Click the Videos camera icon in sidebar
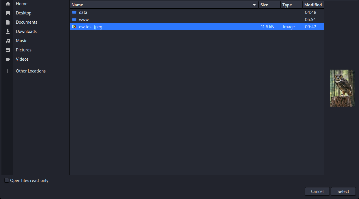 (x=7, y=59)
